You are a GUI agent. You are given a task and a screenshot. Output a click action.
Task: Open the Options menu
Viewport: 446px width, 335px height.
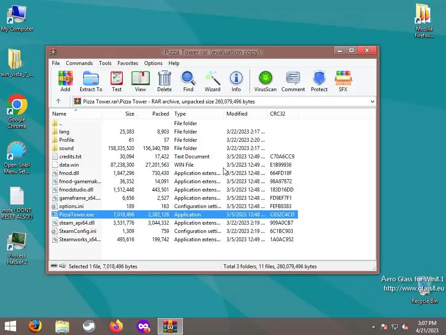(153, 63)
